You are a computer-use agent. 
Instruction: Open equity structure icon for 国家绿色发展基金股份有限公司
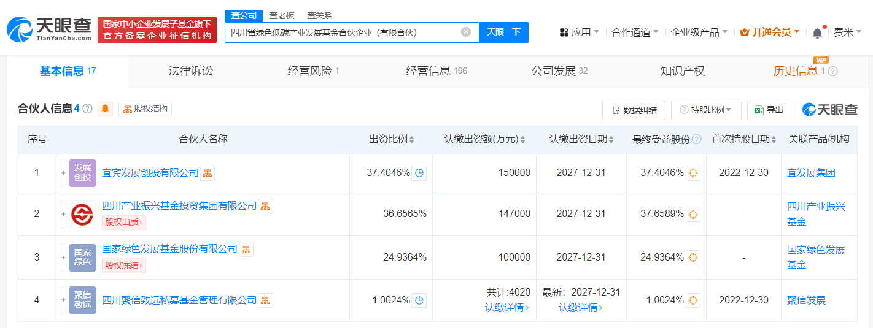[x=246, y=249]
